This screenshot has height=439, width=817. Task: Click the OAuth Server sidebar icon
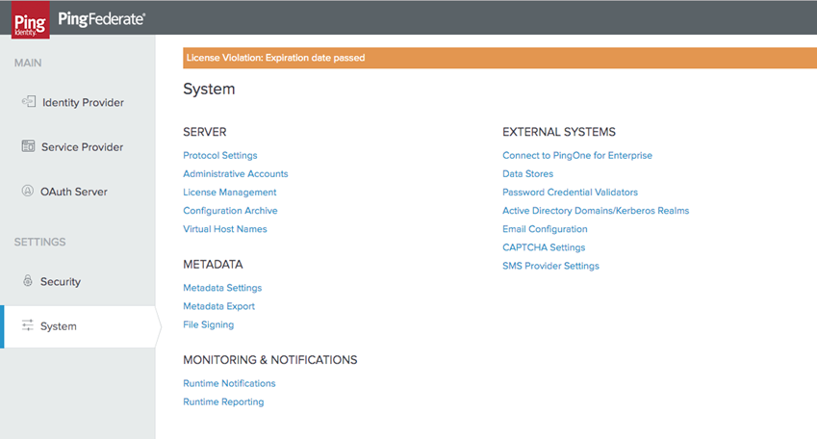[x=28, y=191]
